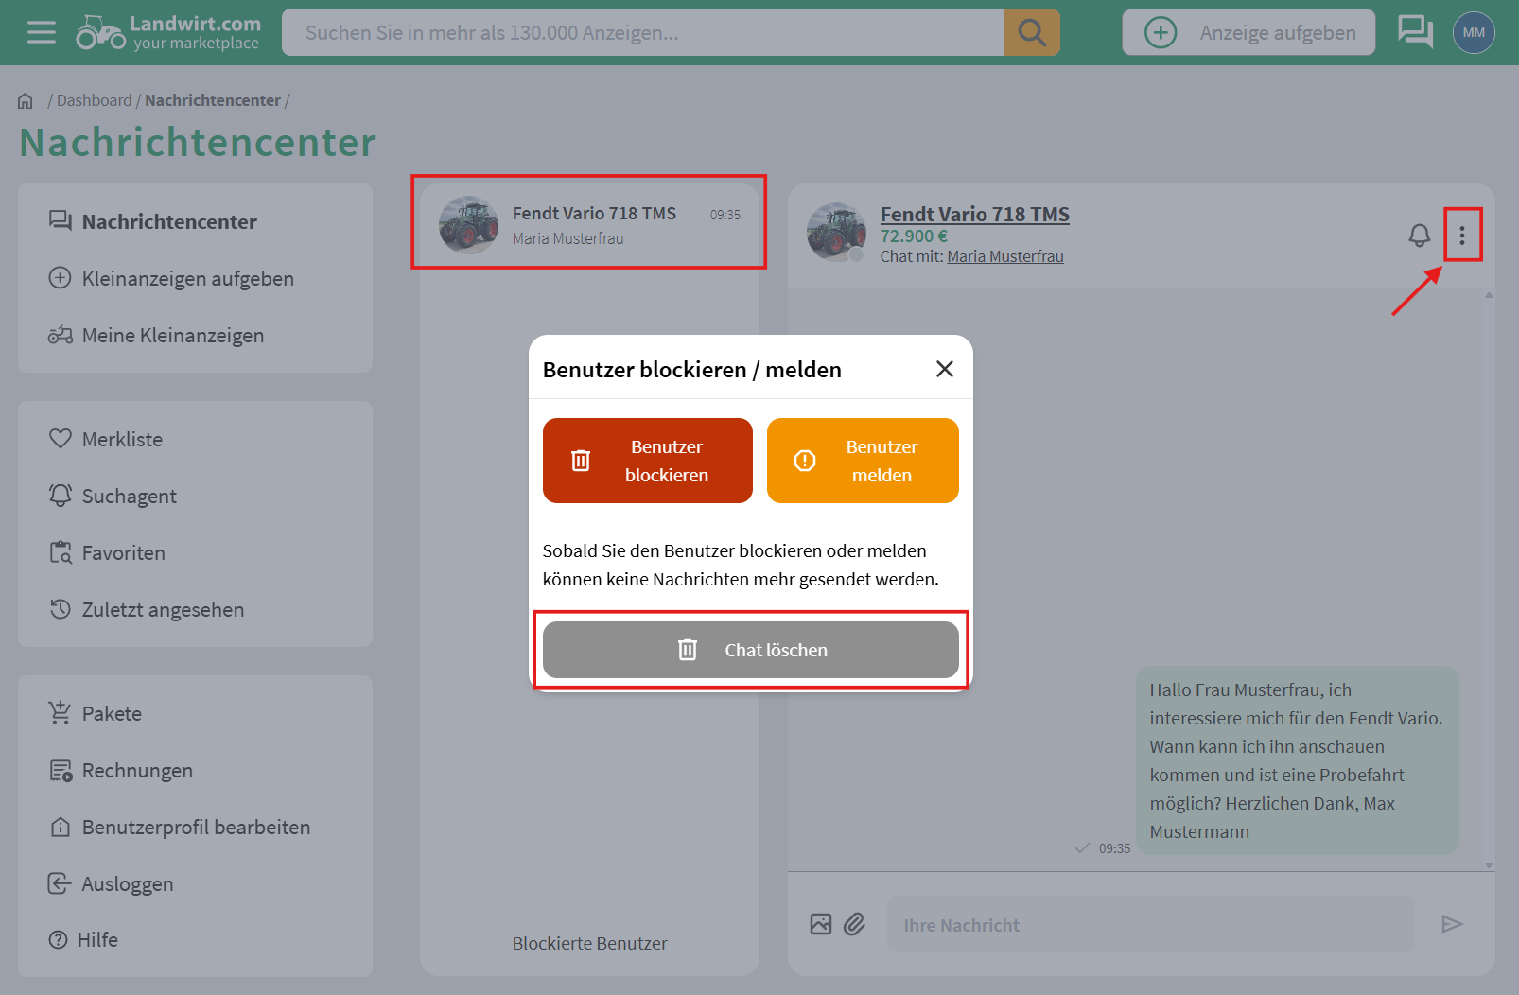Open Merkliste in sidebar
The image size is (1519, 995).
pyautogui.click(x=122, y=439)
